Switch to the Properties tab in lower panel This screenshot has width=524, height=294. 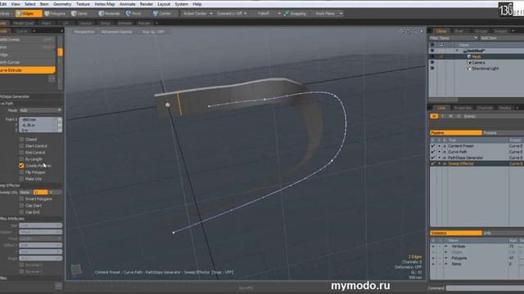point(463,108)
